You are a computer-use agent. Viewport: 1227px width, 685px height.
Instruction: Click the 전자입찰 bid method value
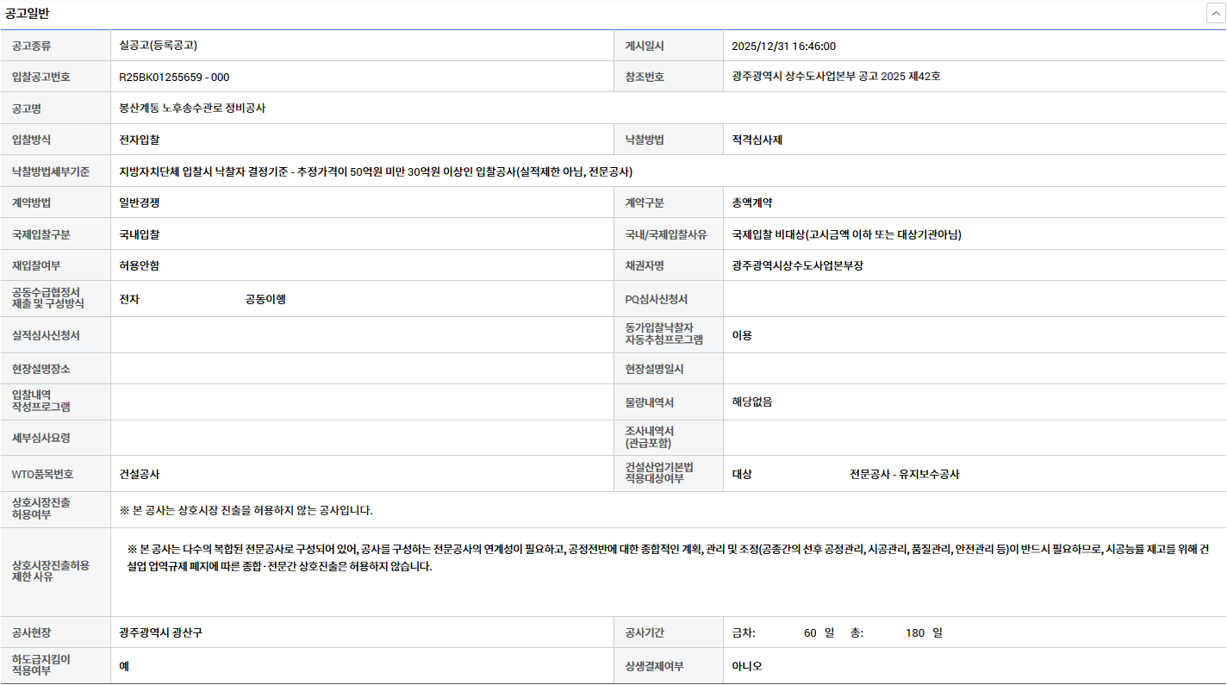pos(140,140)
